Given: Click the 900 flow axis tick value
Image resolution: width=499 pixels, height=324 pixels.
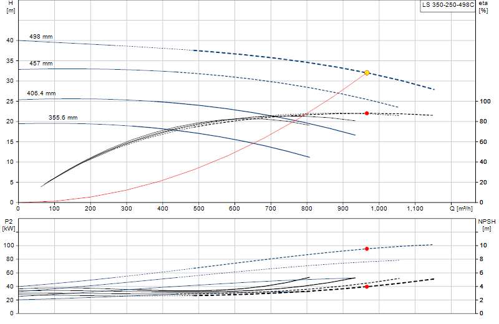Looking at the screenshot, I should tap(342, 209).
